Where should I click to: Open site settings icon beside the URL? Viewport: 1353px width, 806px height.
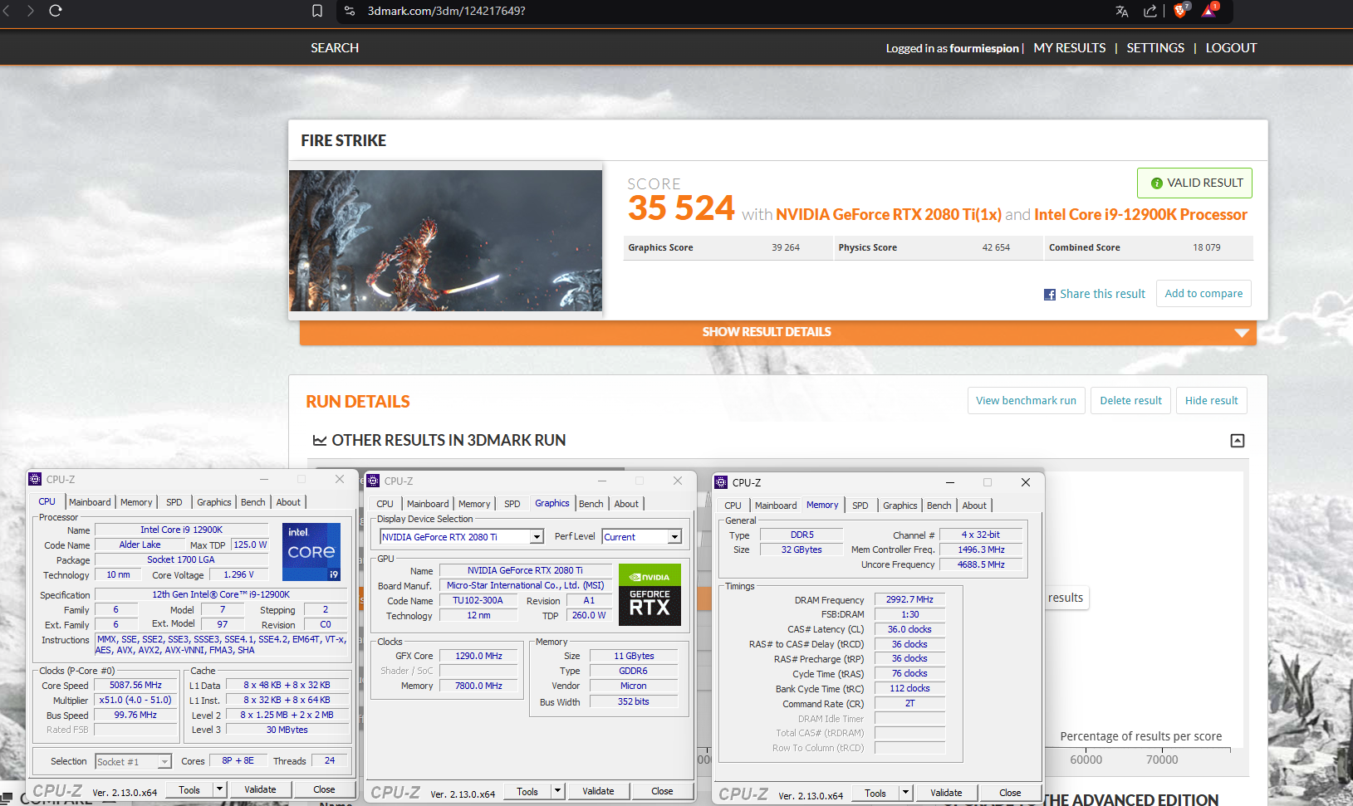(x=350, y=11)
